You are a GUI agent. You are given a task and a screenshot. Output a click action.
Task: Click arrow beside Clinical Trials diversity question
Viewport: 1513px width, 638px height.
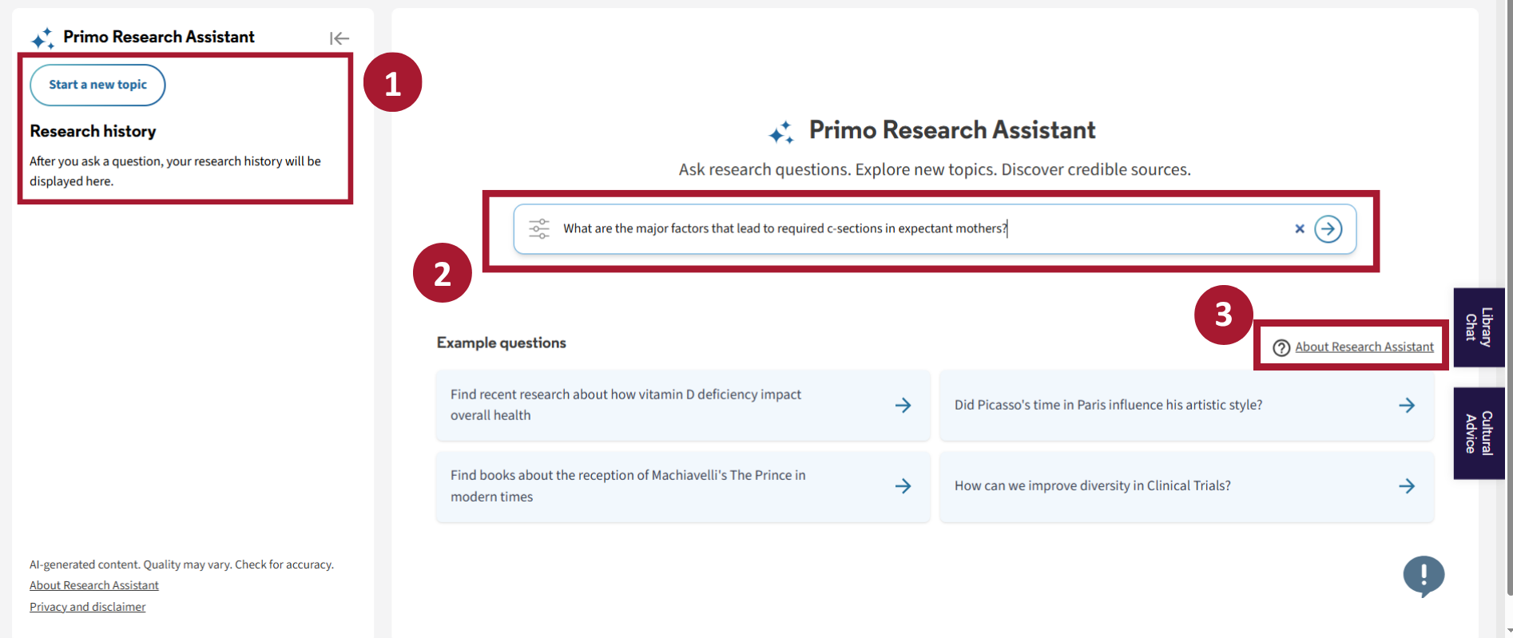pyautogui.click(x=1407, y=486)
